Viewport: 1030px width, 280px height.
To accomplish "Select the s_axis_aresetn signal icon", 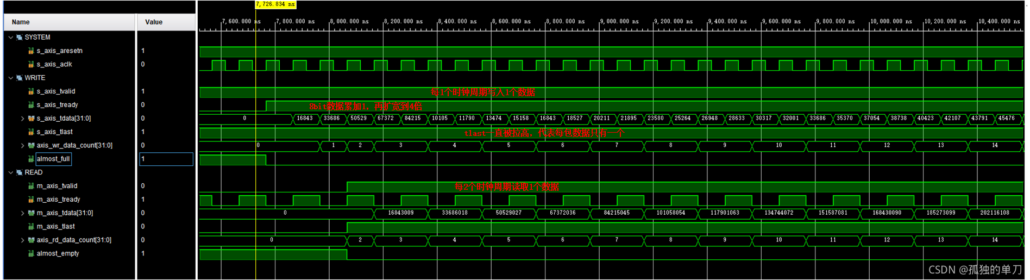I will 31,51.
